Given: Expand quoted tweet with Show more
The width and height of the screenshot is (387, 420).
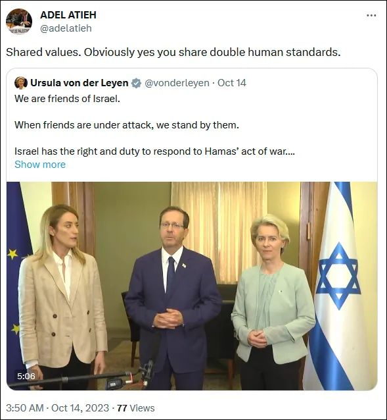Looking at the screenshot, I should click(x=40, y=165).
